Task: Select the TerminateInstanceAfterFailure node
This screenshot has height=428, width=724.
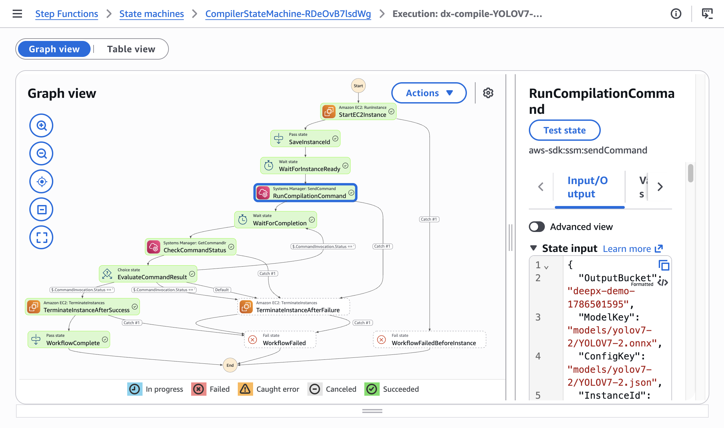Action: (x=294, y=307)
